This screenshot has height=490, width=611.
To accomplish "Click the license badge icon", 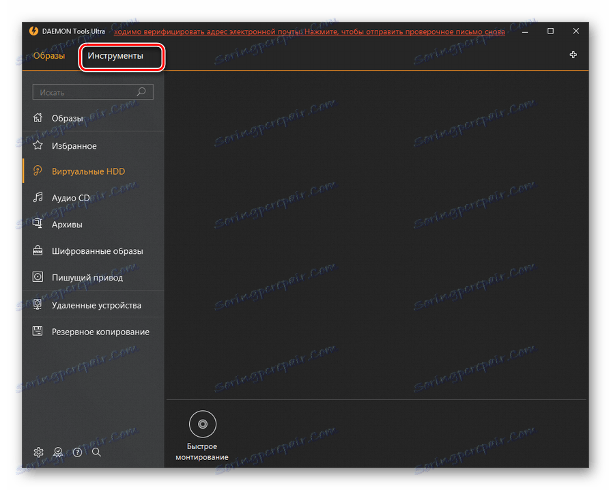I will [58, 452].
